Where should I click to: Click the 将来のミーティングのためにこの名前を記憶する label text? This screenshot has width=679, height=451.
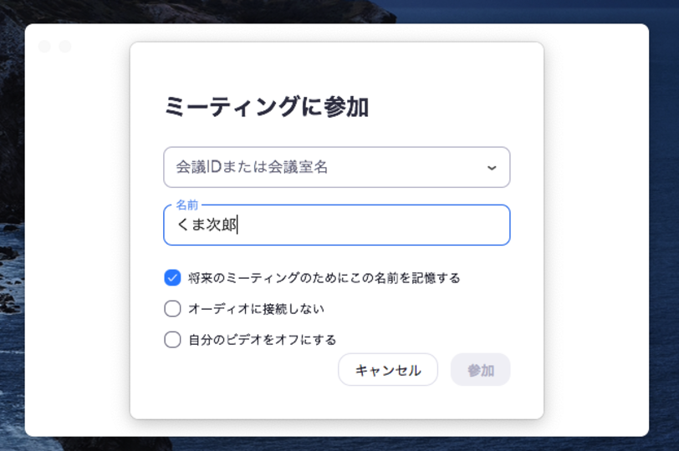[324, 278]
